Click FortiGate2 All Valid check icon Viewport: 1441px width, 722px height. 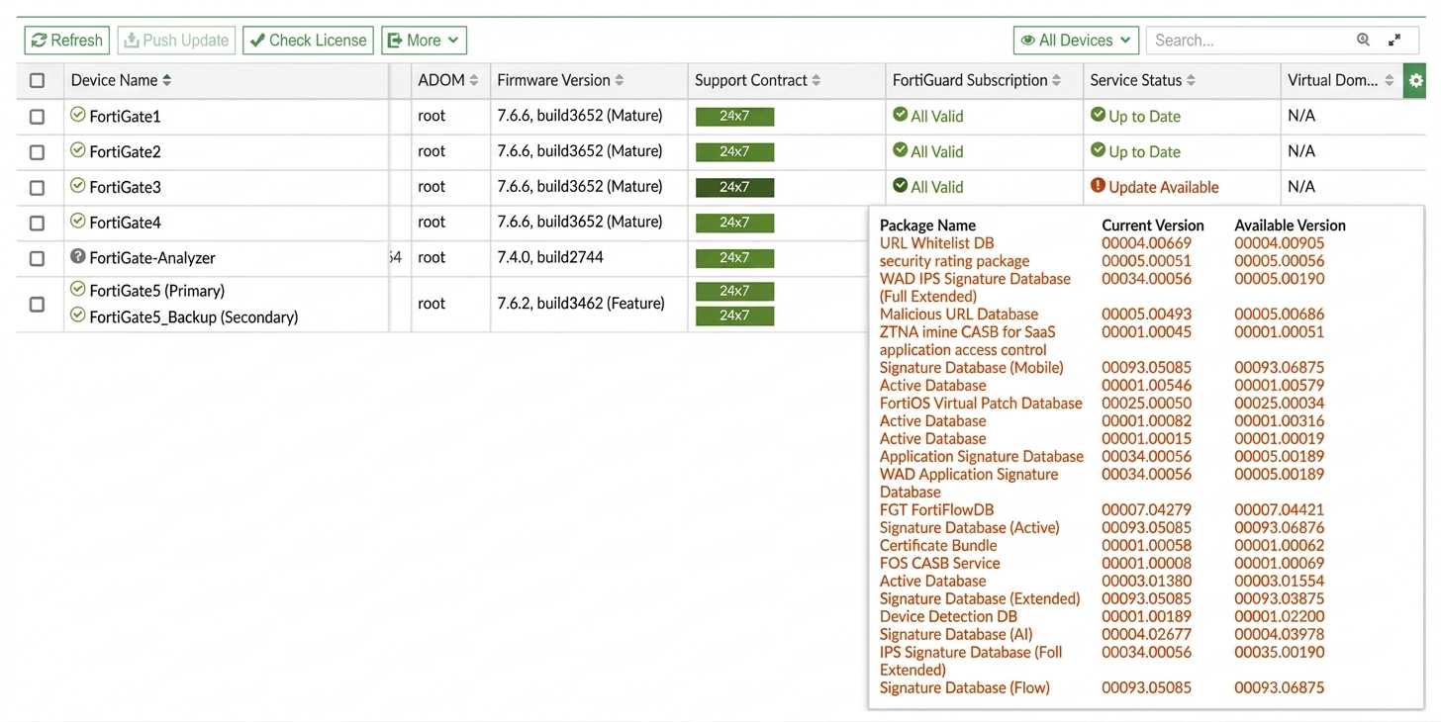coord(900,150)
